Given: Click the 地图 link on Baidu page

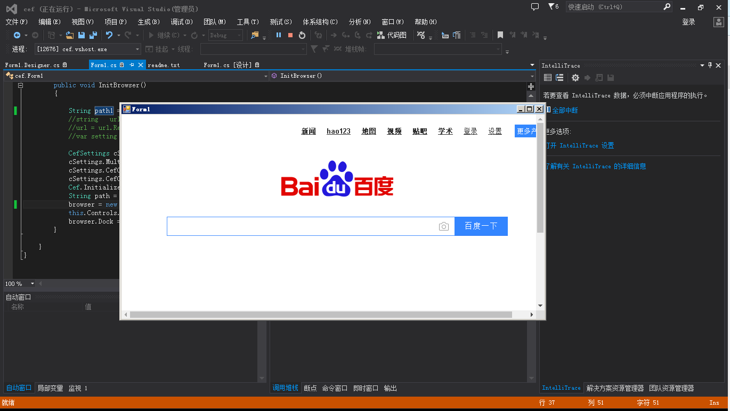Looking at the screenshot, I should click(369, 131).
